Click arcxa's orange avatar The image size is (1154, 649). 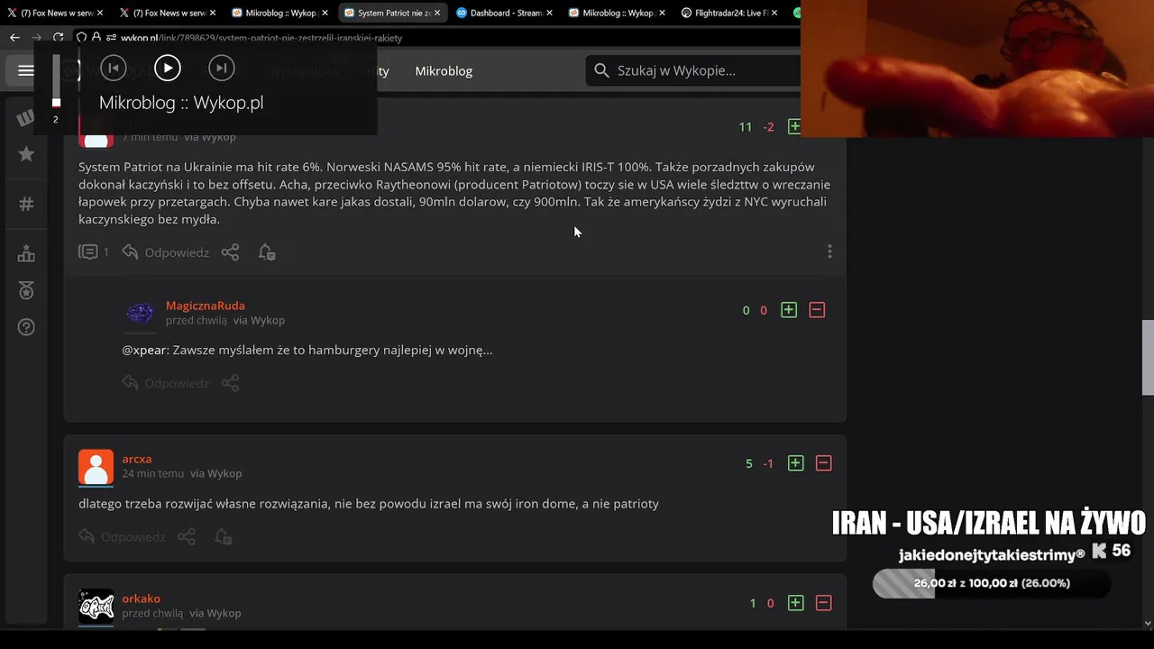click(96, 467)
